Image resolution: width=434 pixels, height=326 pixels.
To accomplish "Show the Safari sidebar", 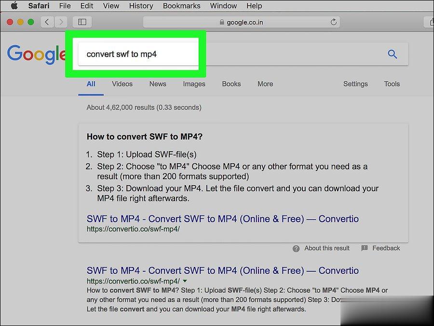I will (82, 22).
